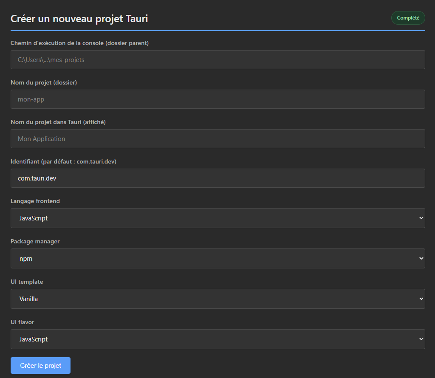This screenshot has height=378, width=435.
Task: Choose a UI flavor from dropdown
Action: pyautogui.click(x=218, y=339)
